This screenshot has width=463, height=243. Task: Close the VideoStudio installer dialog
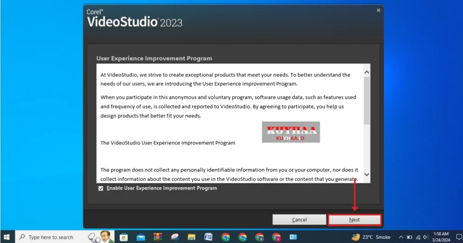pyautogui.click(x=378, y=10)
